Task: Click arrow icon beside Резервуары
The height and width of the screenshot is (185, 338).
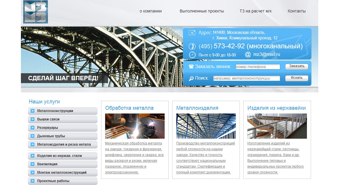Action: (33, 128)
